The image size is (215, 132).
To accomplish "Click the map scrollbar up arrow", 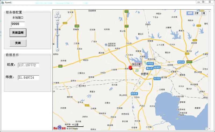I will click(209, 11).
